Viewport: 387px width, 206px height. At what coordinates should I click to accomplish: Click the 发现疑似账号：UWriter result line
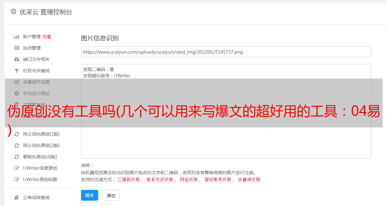[107, 76]
